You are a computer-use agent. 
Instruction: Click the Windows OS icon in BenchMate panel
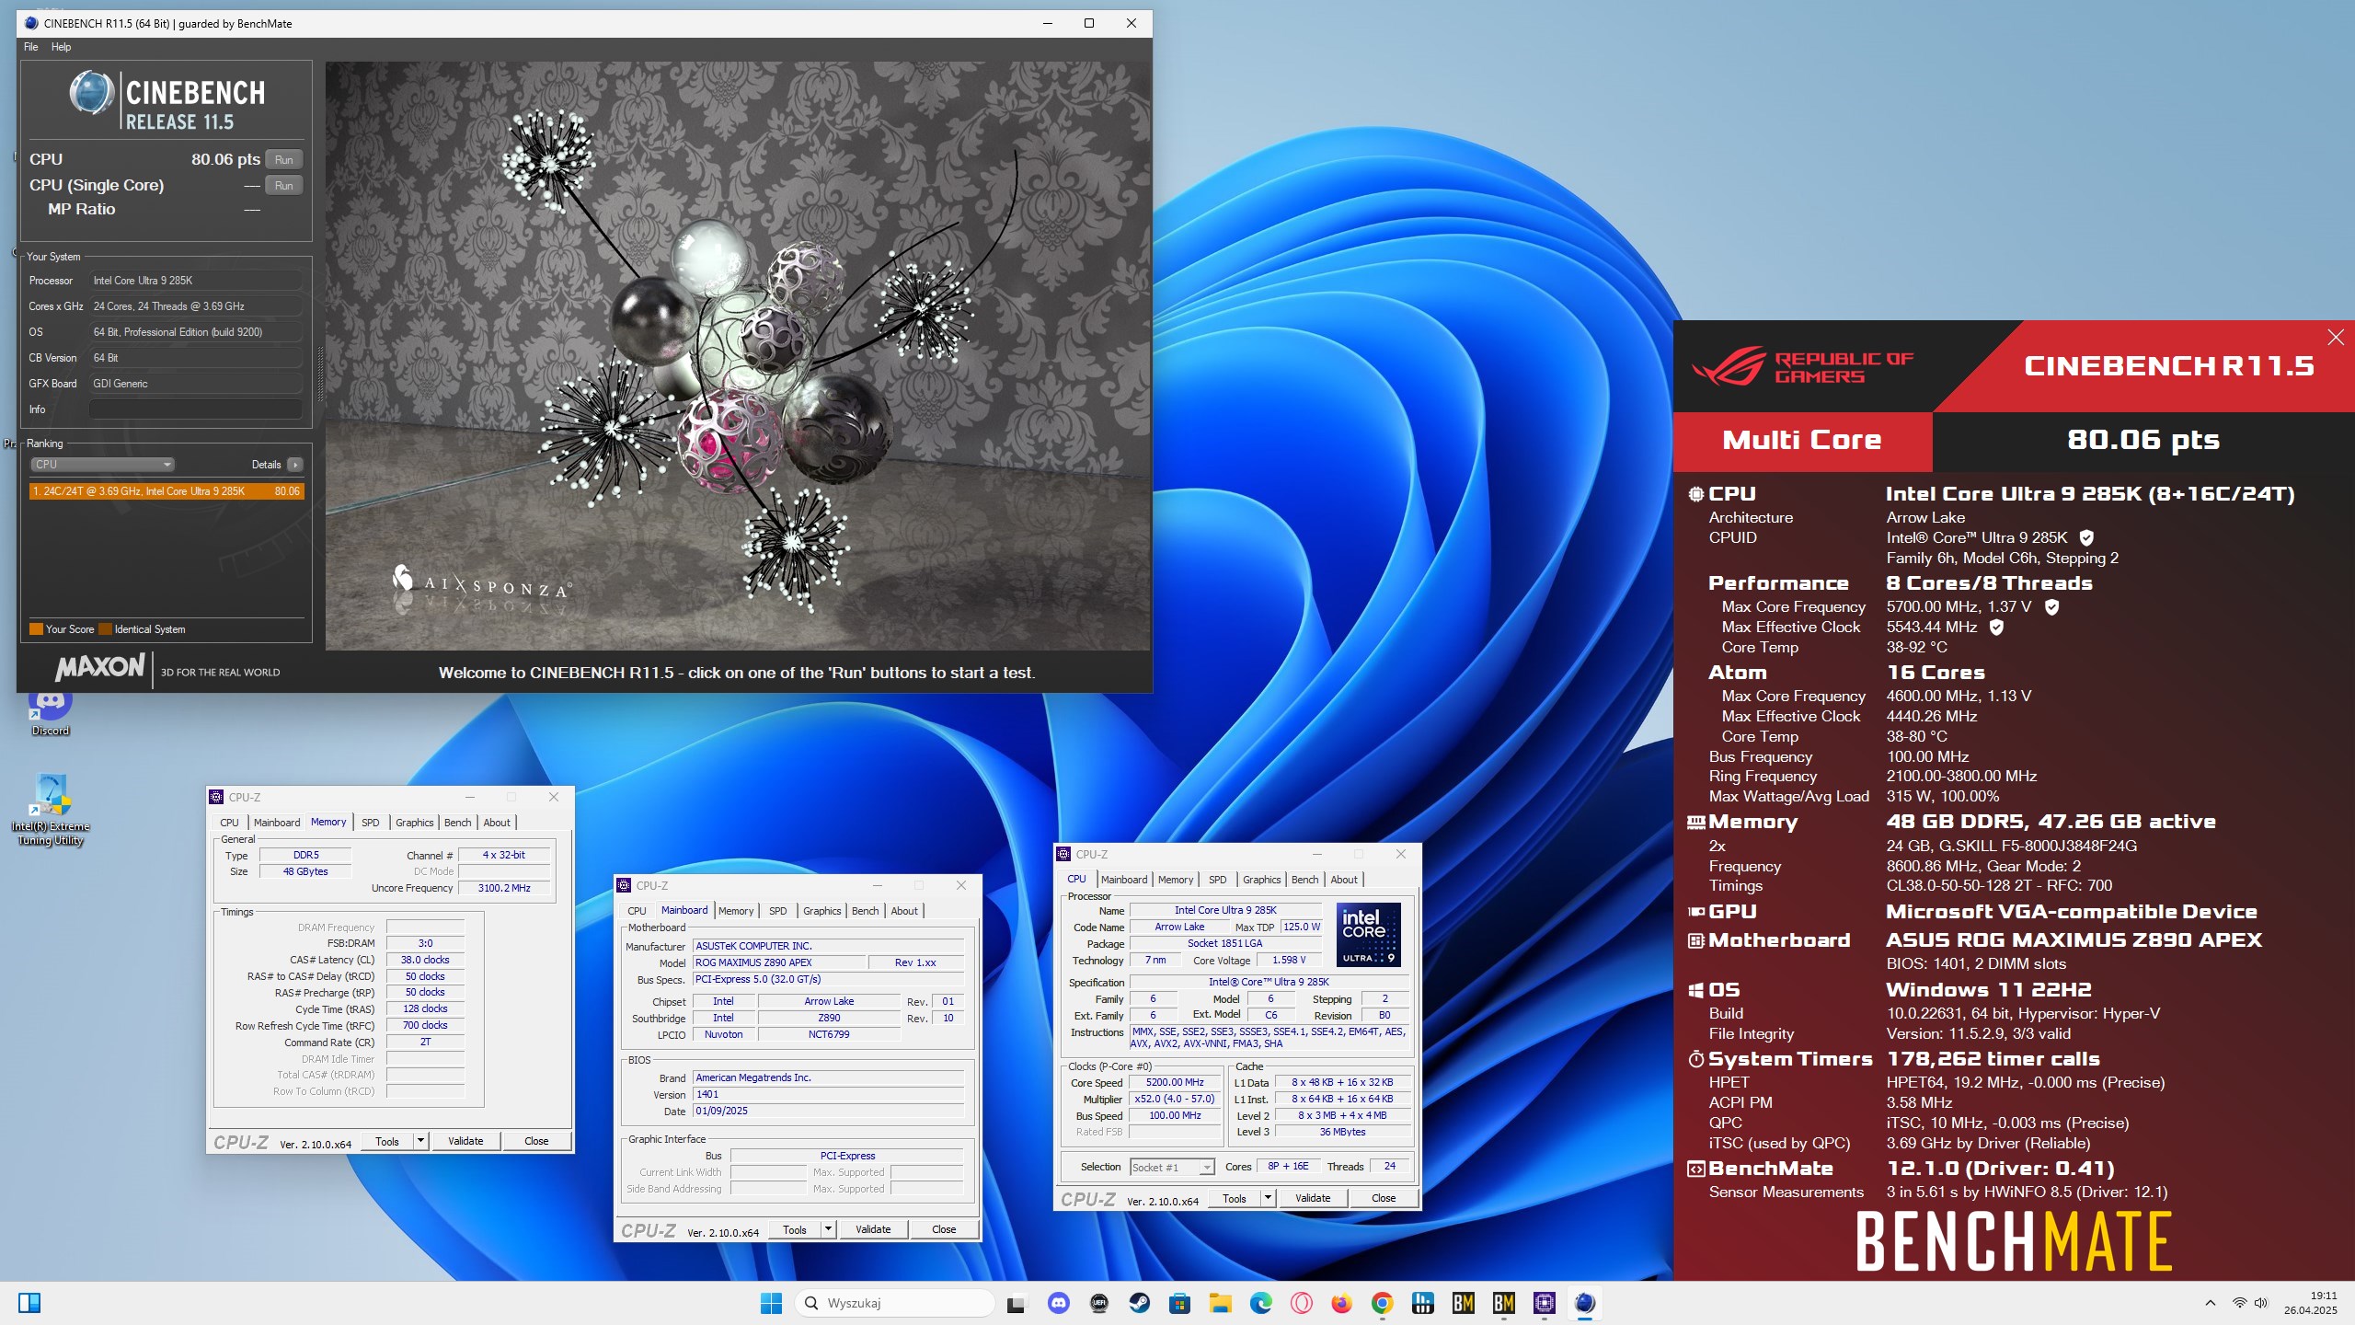click(x=1695, y=990)
